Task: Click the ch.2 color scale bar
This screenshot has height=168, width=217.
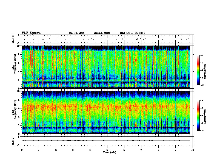Action: pos(198,116)
